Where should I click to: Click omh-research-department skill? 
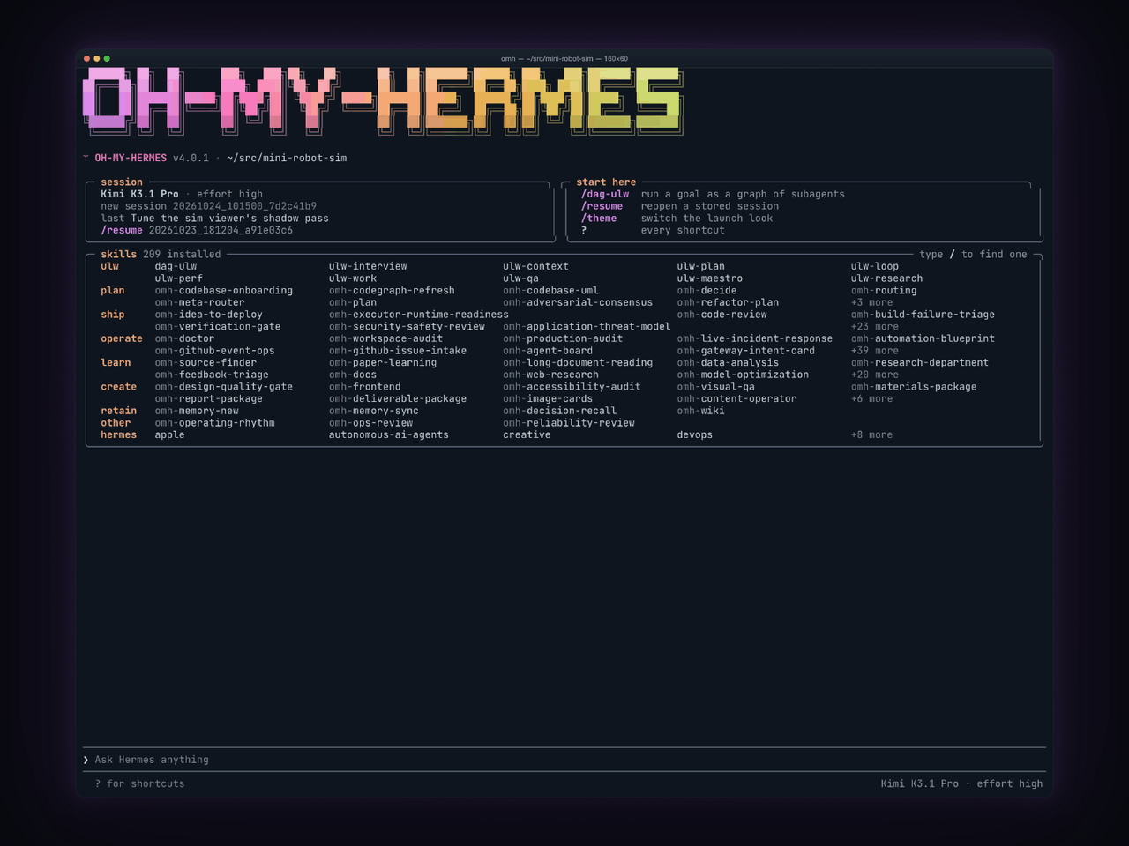coord(920,363)
